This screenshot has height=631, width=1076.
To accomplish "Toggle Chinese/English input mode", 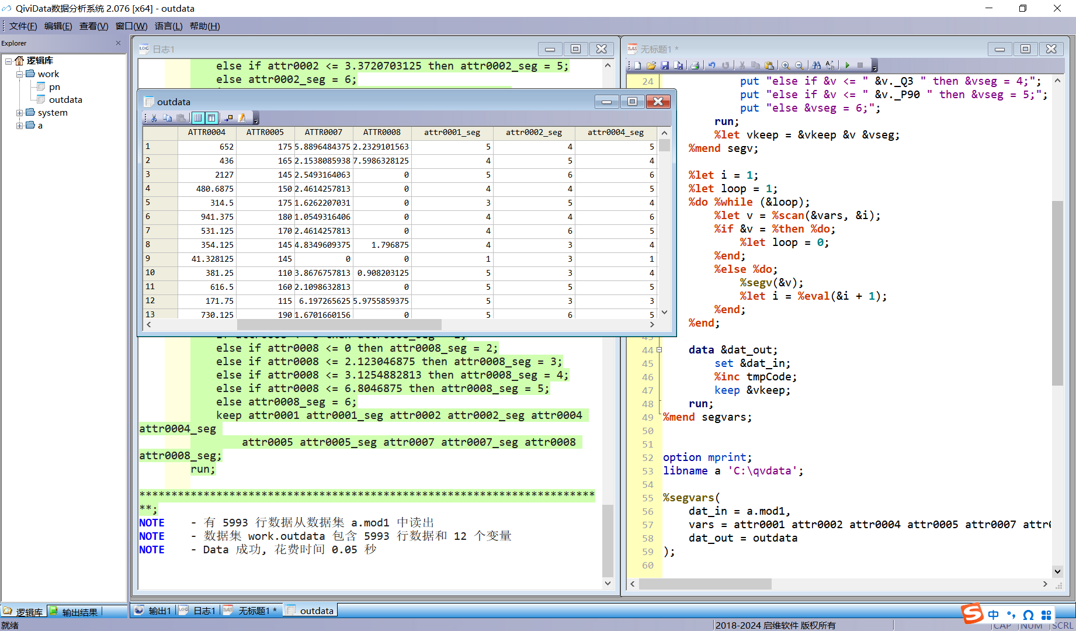I will click(x=994, y=615).
